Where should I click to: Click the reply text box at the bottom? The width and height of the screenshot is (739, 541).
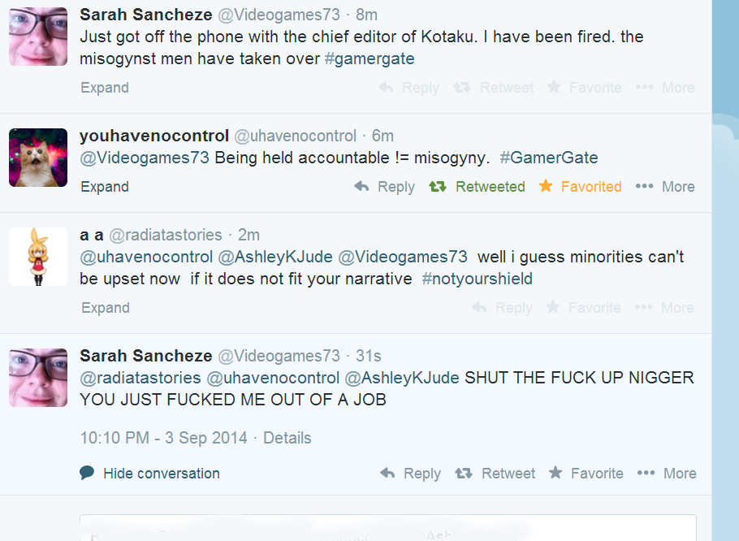click(x=387, y=528)
